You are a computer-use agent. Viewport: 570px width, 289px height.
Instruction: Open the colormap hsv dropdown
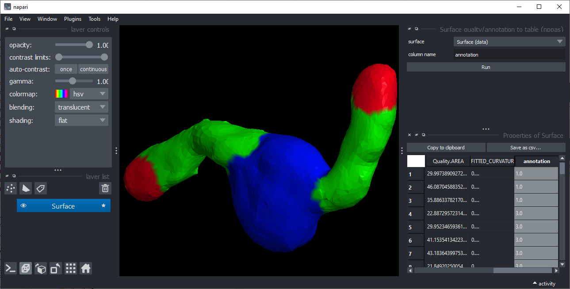[x=89, y=94]
